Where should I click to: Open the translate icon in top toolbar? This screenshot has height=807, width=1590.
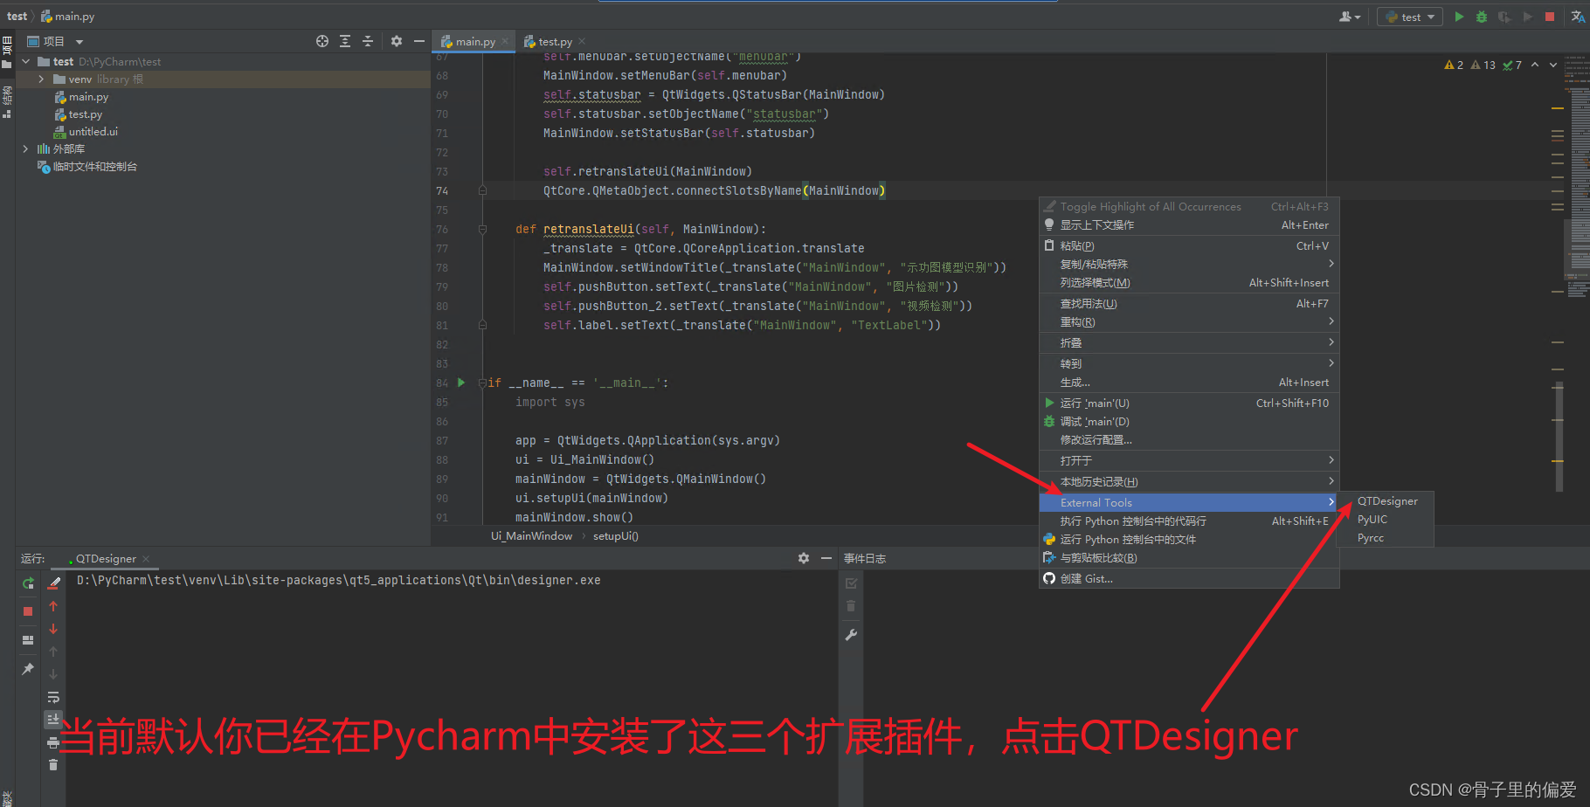1578,17
